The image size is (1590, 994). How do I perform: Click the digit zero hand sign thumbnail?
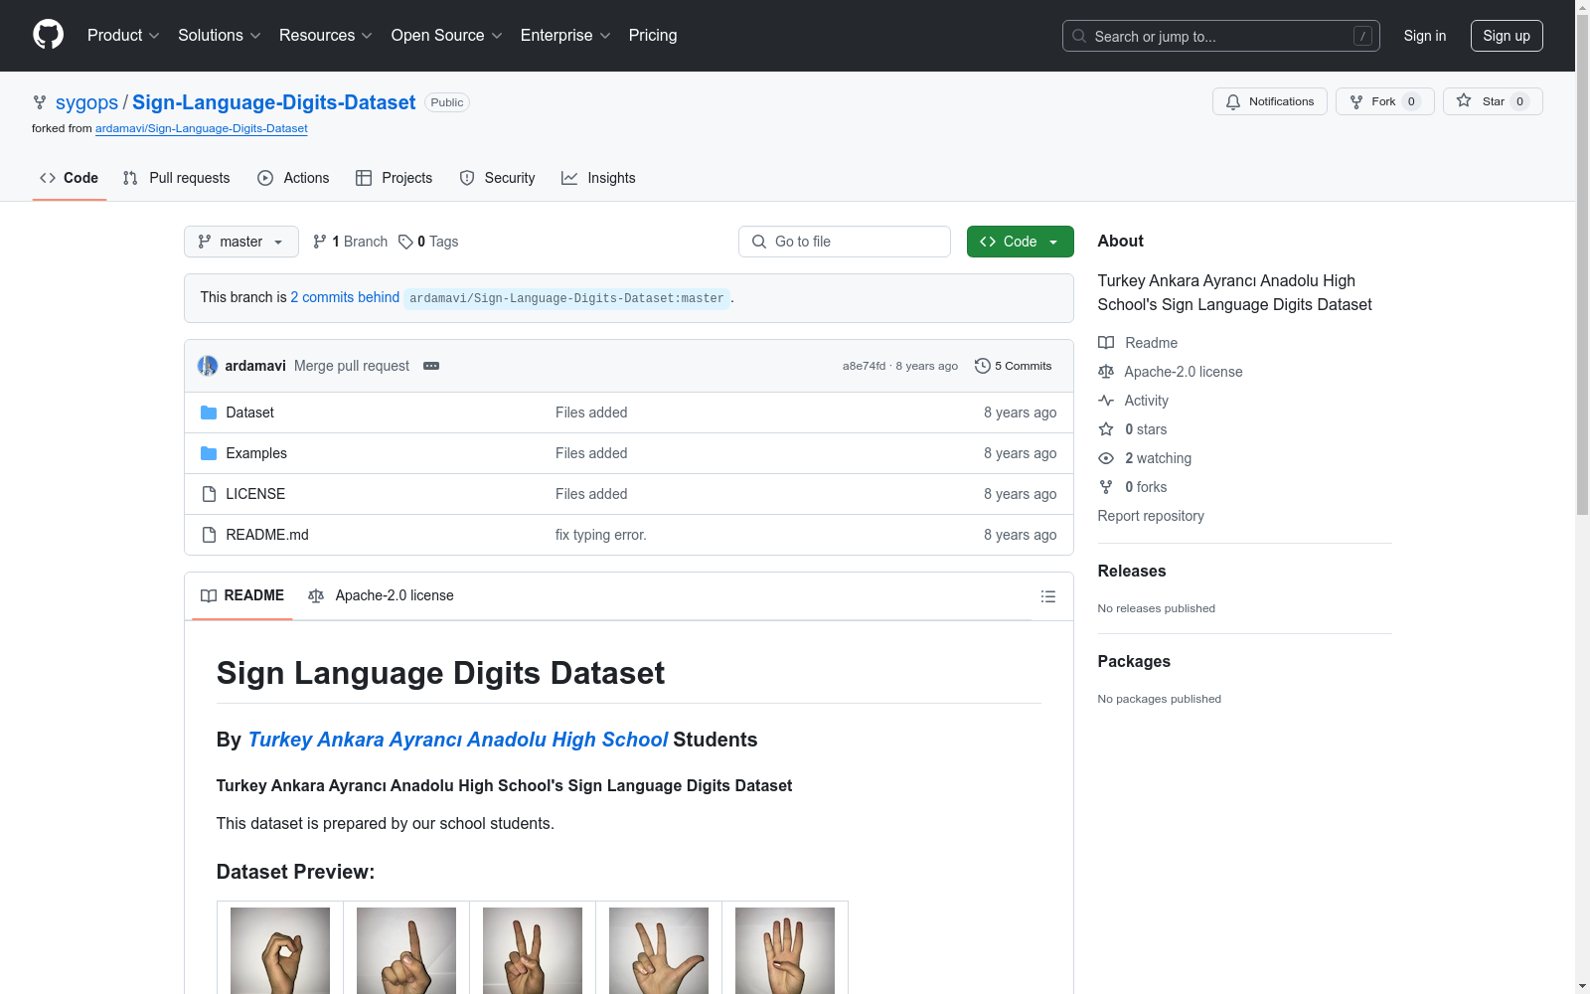(x=280, y=950)
